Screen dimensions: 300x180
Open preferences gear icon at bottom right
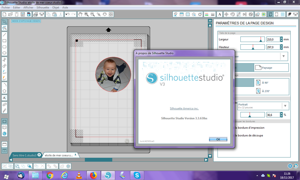point(290,166)
